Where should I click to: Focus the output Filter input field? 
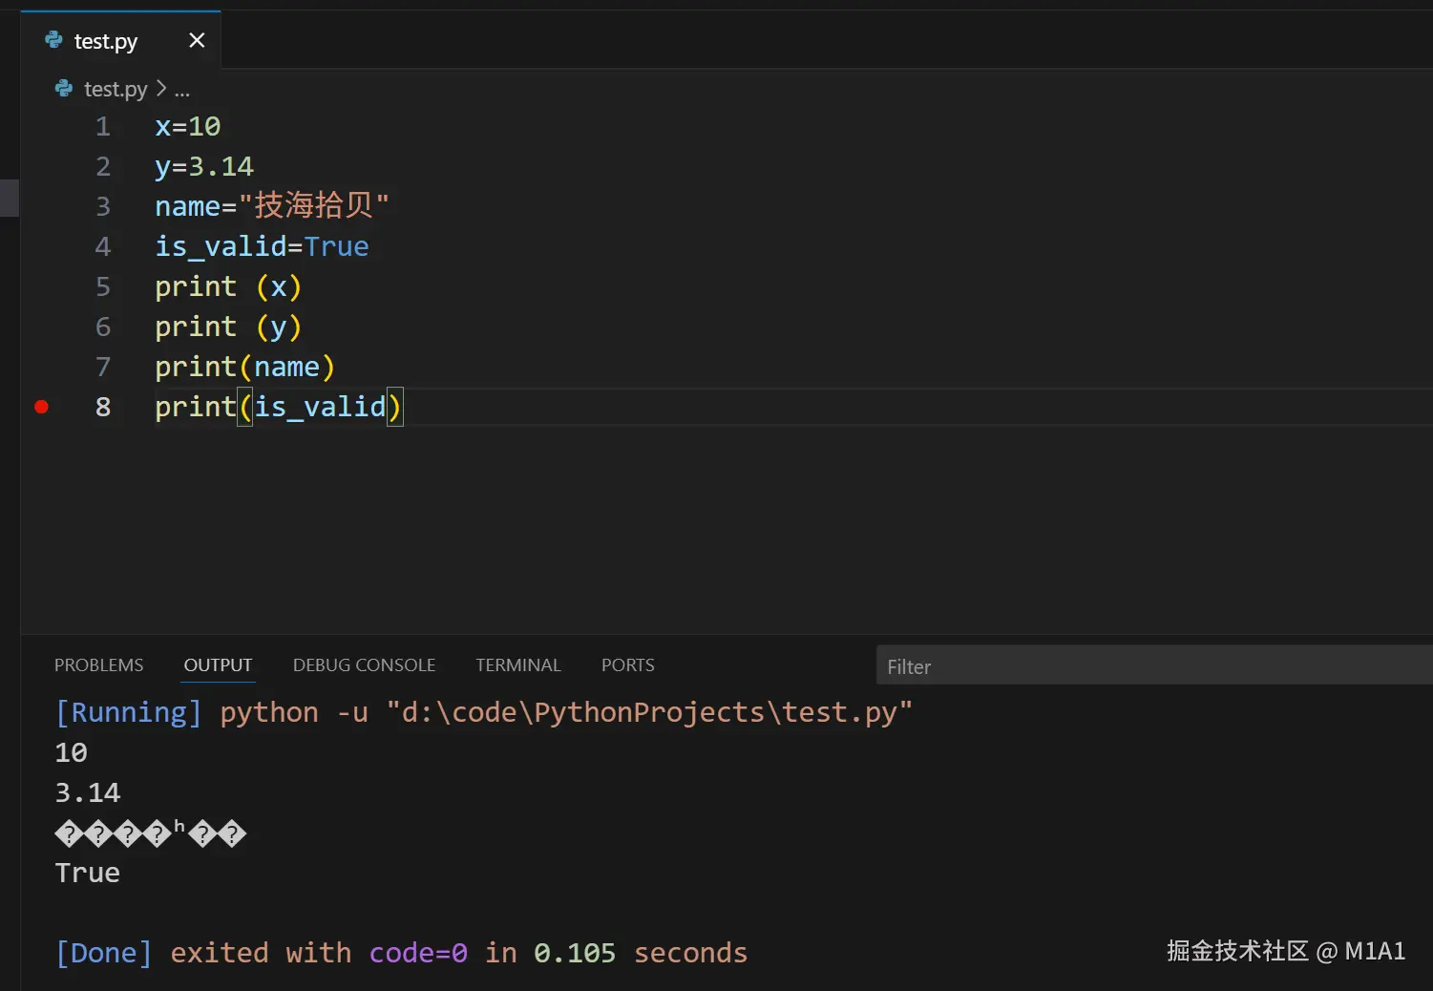[x=1146, y=666]
